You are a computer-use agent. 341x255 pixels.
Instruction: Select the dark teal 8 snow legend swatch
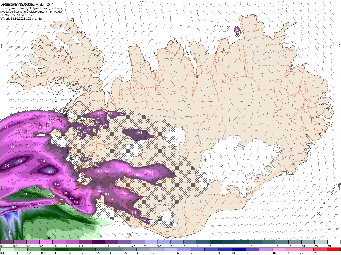pos(216,242)
